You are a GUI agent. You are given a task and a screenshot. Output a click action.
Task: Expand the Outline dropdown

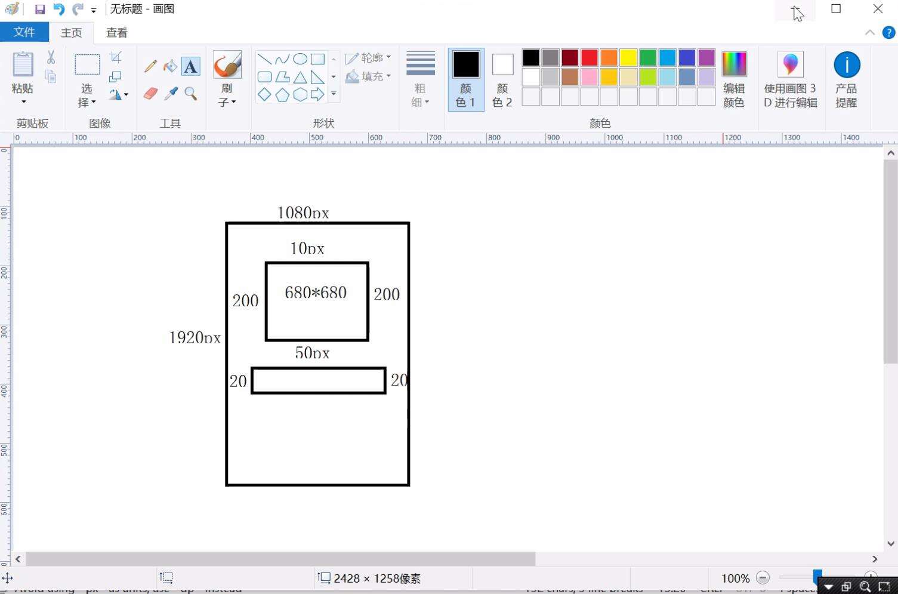pyautogui.click(x=369, y=58)
